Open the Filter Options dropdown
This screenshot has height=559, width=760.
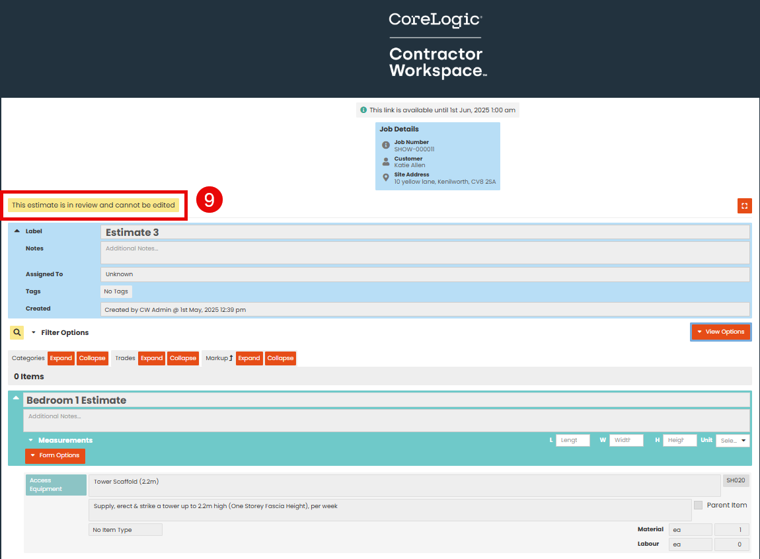61,332
